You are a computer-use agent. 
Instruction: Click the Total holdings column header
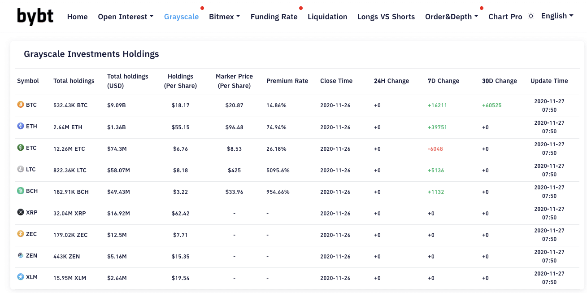(x=74, y=81)
